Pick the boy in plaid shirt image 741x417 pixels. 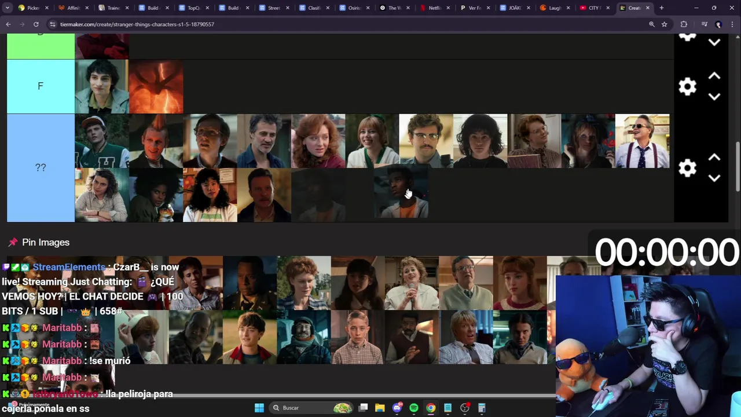[x=357, y=337]
